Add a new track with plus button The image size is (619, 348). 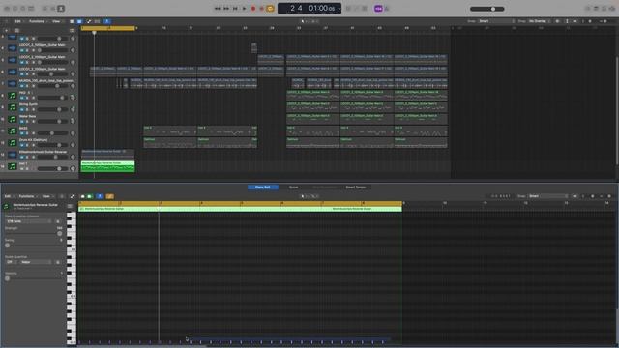click(6, 30)
